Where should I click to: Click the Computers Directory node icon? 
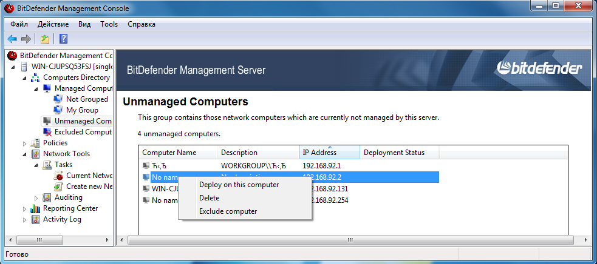(x=35, y=78)
